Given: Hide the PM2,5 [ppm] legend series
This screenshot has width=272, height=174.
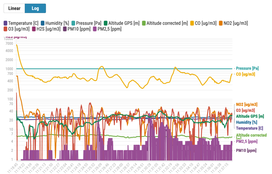Looking at the screenshot, I should tap(95, 29).
